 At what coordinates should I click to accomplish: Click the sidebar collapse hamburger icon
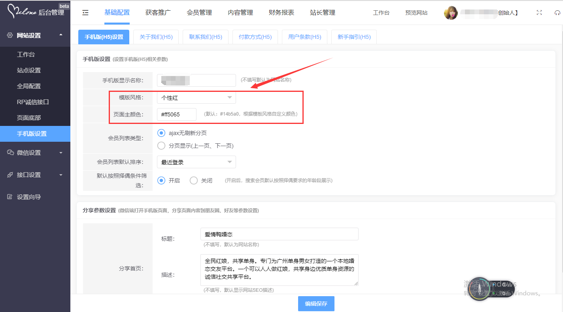[85, 13]
